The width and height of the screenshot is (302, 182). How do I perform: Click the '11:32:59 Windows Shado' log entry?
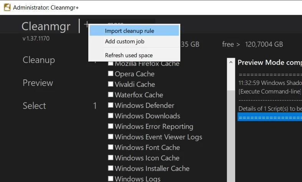[x=270, y=83]
